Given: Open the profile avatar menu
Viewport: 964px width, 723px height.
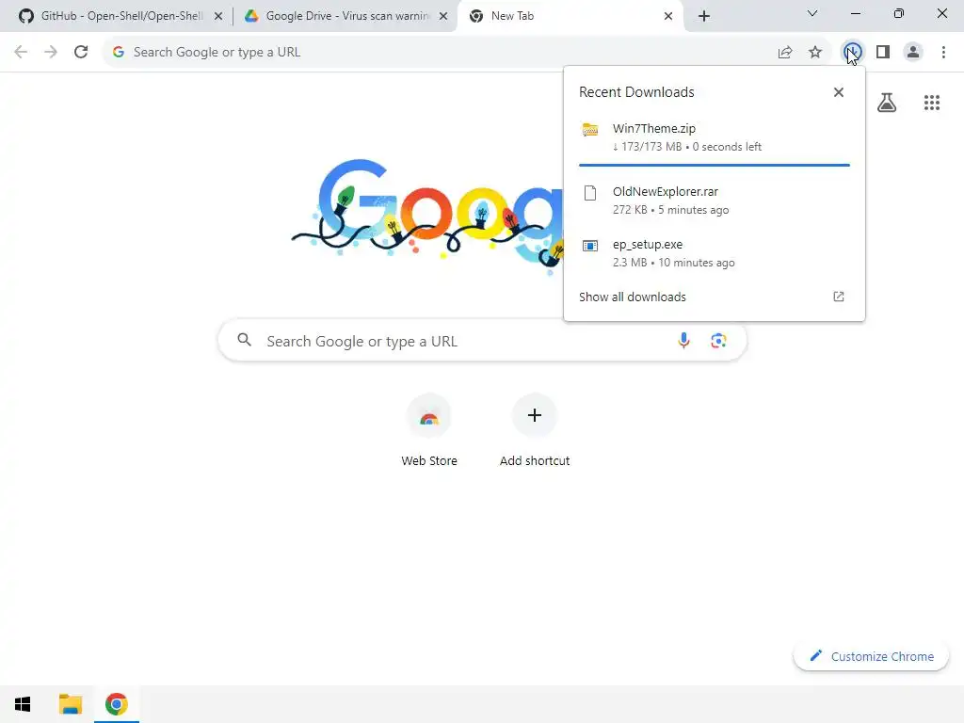Looking at the screenshot, I should pos(913,52).
